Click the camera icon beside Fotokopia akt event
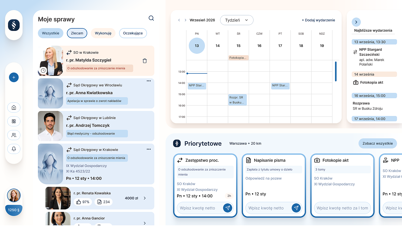The image size is (402, 226). 356,82
